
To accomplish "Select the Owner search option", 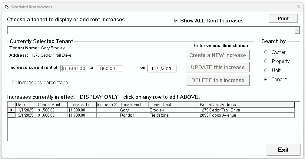I will tap(266, 52).
